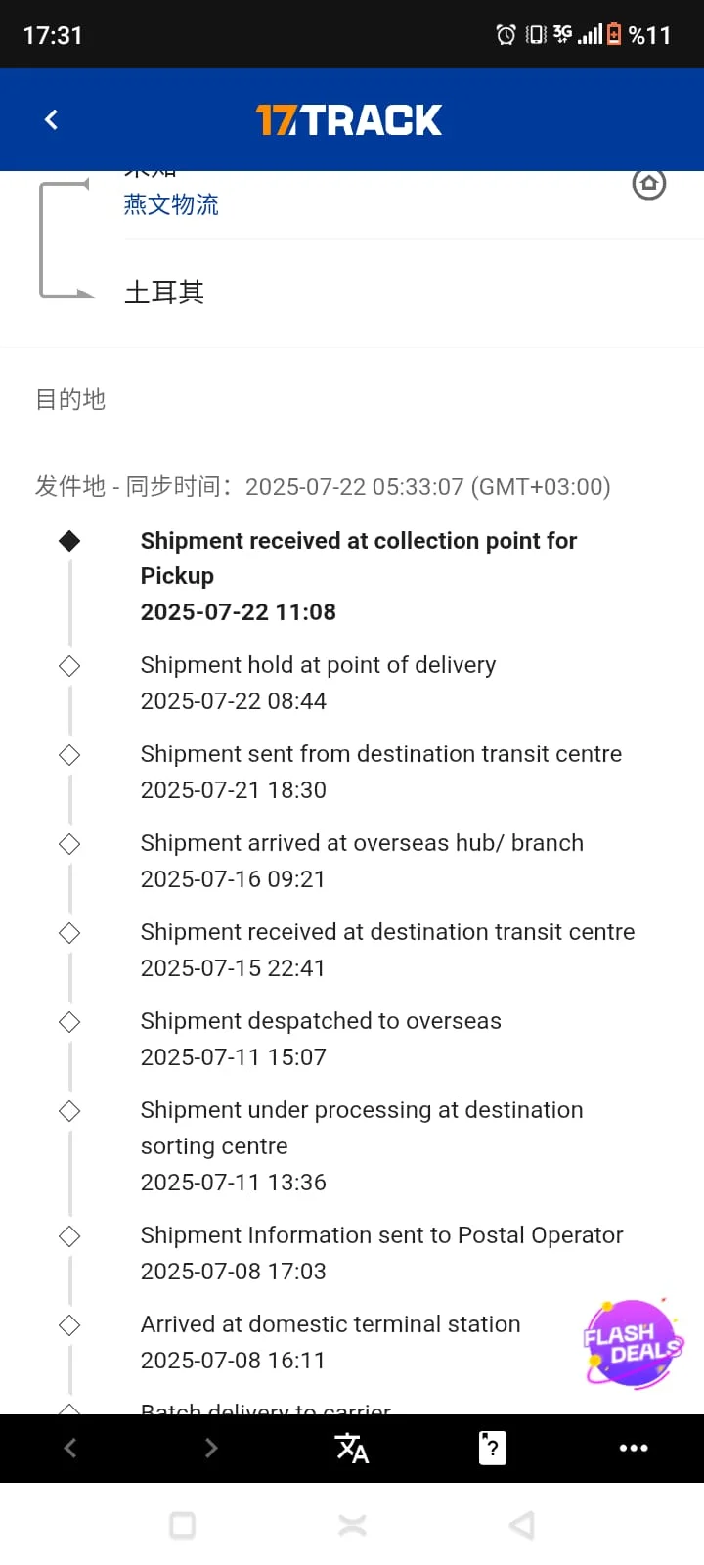Tap the home delivery status icon
This screenshot has width=704, height=1565.
point(648,184)
